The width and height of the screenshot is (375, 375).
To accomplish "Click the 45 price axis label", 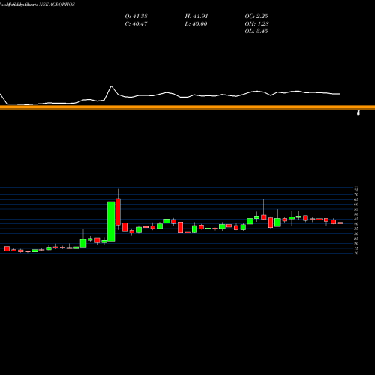I will (x=356, y=219).
